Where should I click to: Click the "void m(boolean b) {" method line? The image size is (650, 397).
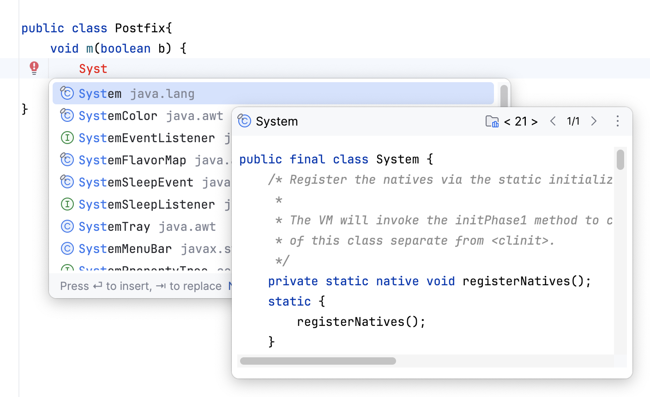click(x=119, y=48)
